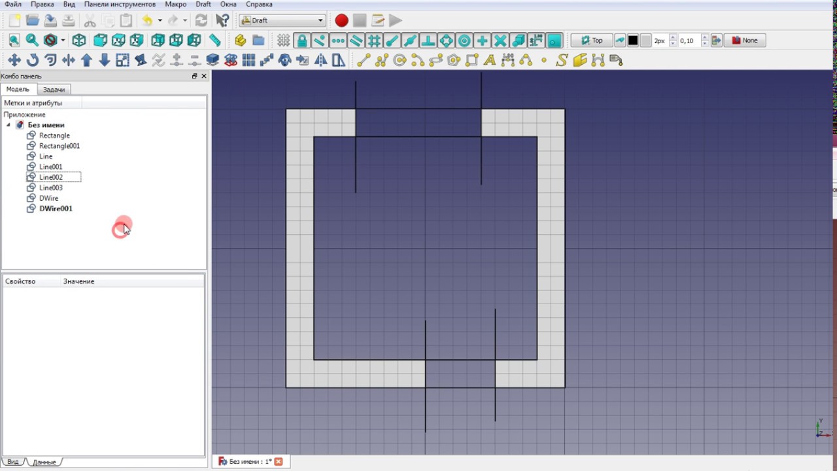The height and width of the screenshot is (471, 837).
Task: Activate the Scale tool
Action: click(122, 60)
